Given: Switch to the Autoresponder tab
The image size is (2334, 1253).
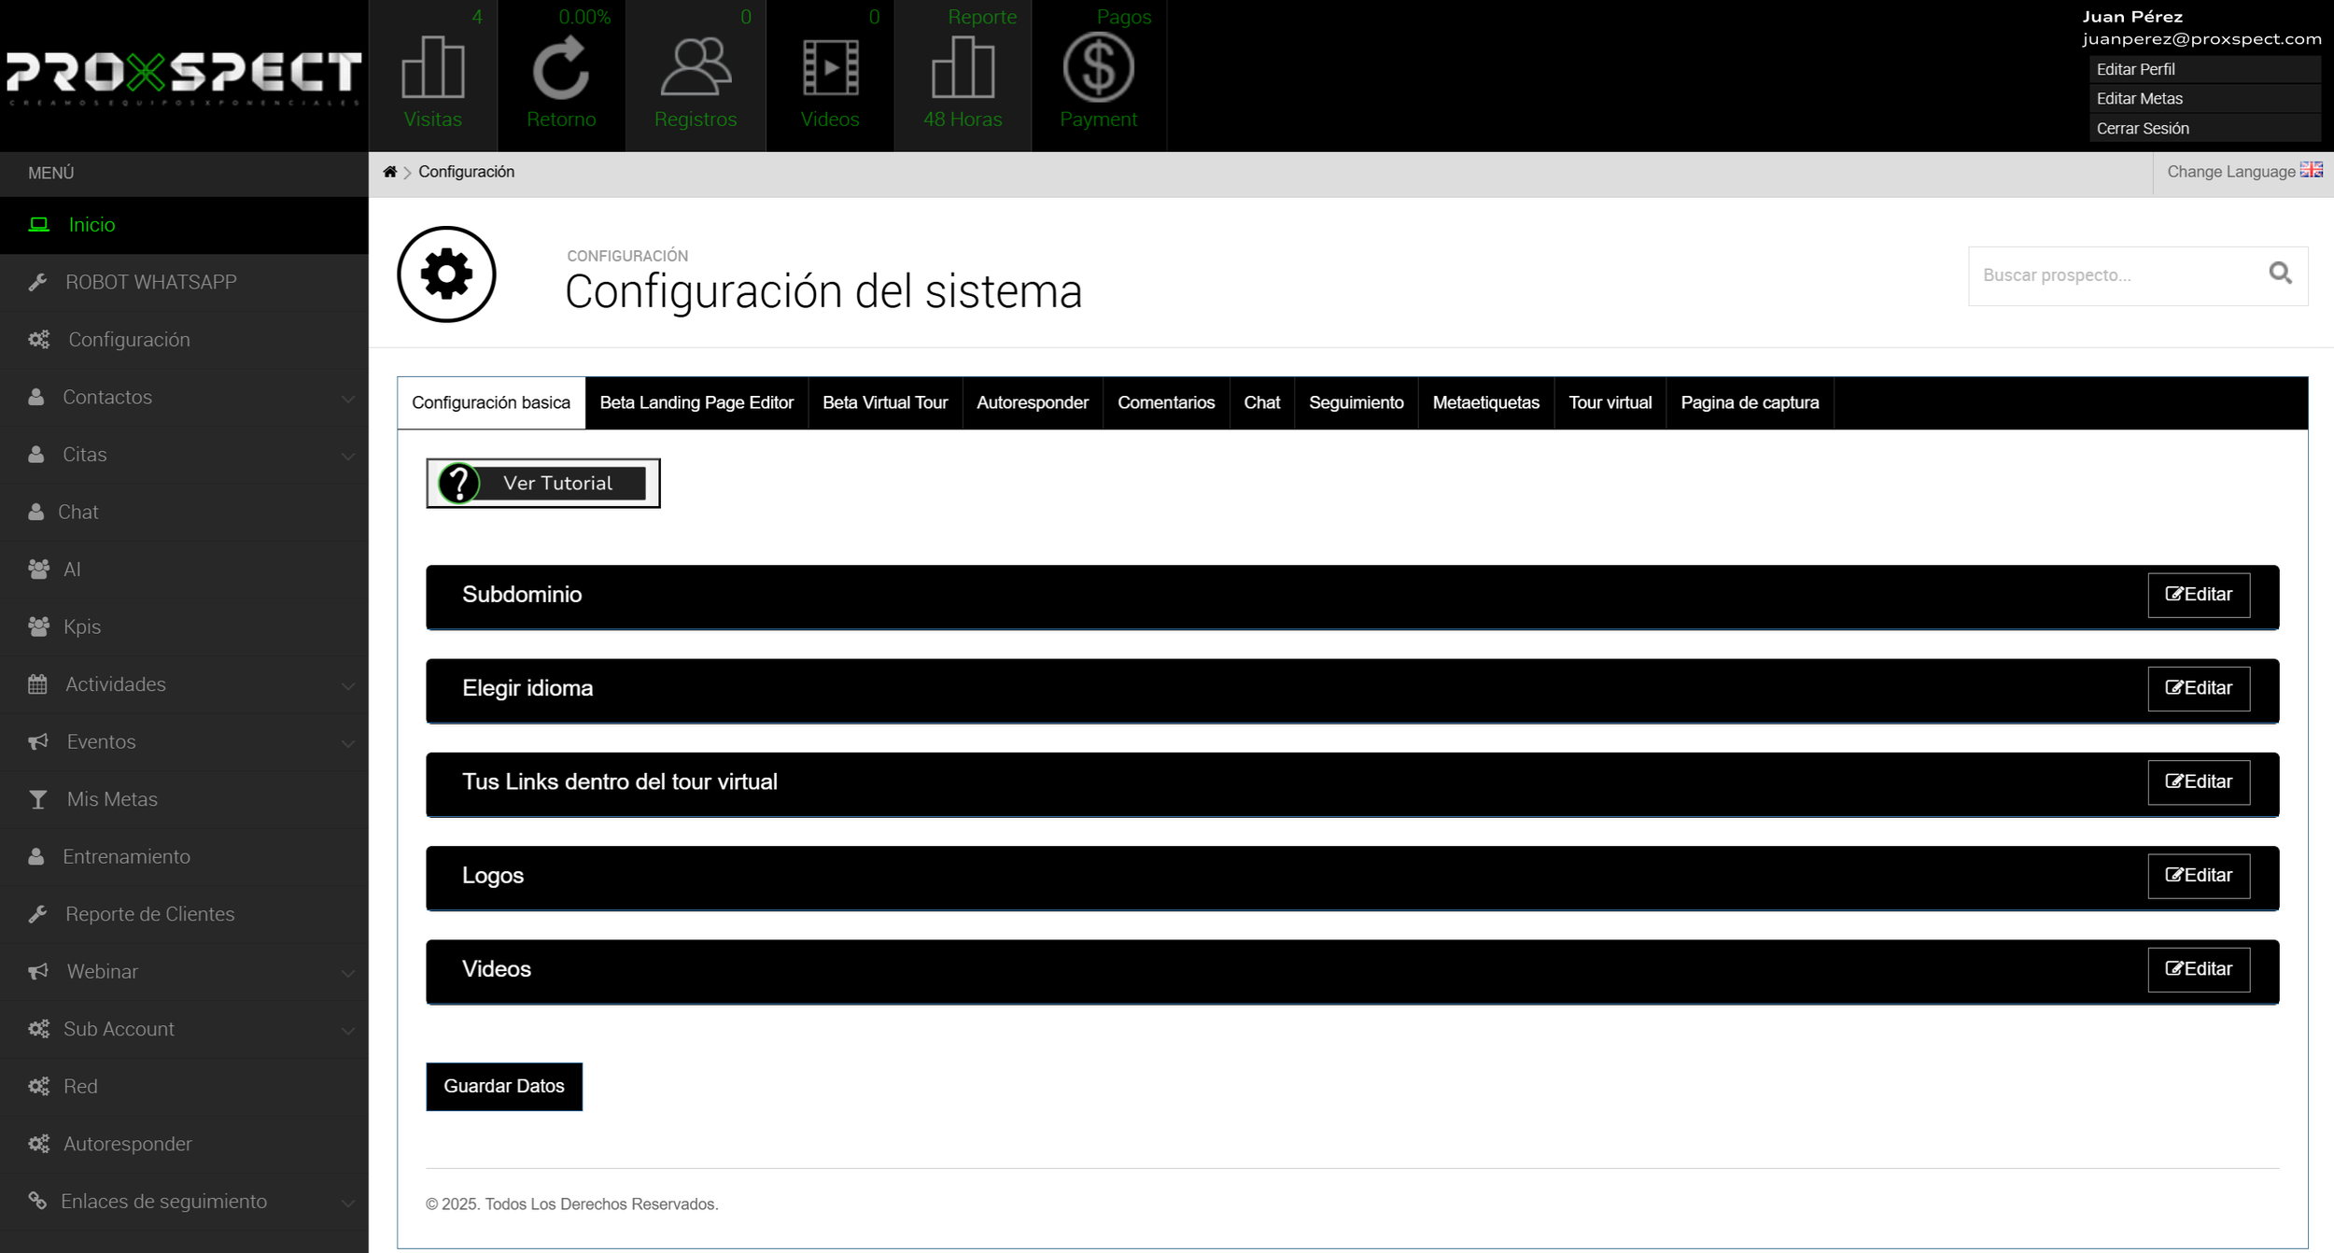Looking at the screenshot, I should pyautogui.click(x=1032, y=402).
